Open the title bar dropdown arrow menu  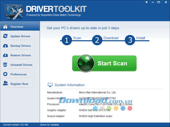(147, 2)
